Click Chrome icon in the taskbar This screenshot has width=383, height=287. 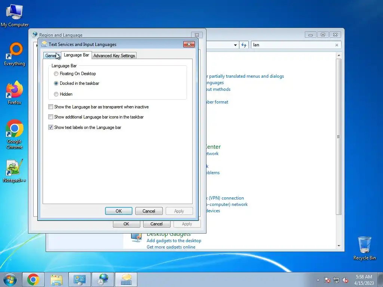[33, 280]
